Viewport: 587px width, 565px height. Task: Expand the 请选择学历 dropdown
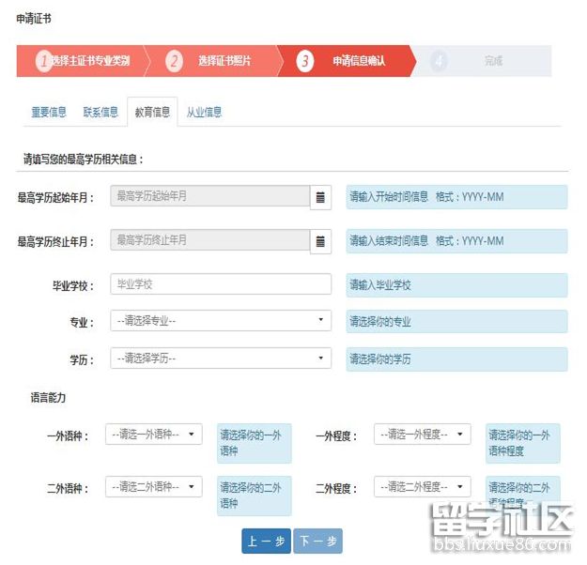pyautogui.click(x=221, y=359)
